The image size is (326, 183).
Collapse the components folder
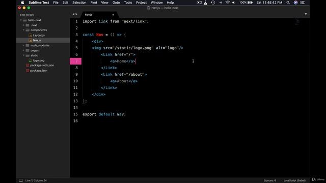tap(23, 30)
